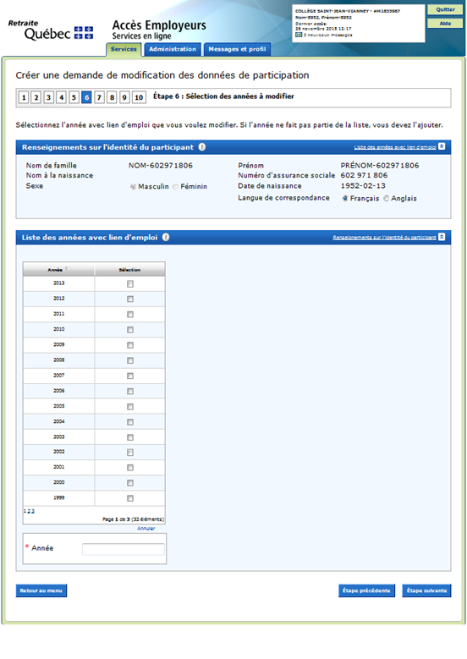Viewport: 467px width, 659px height.
Task: Tick the checkbox for year 2008
Action: [130, 360]
